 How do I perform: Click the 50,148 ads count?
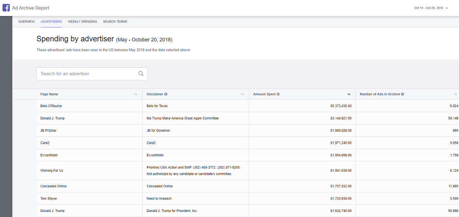454,118
